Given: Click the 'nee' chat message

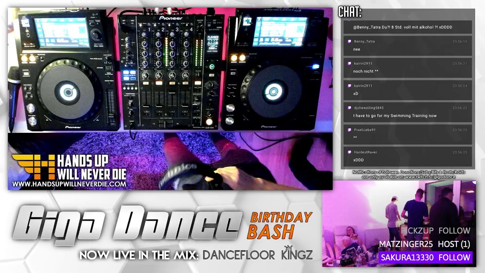Looking at the screenshot, I should coord(357,49).
